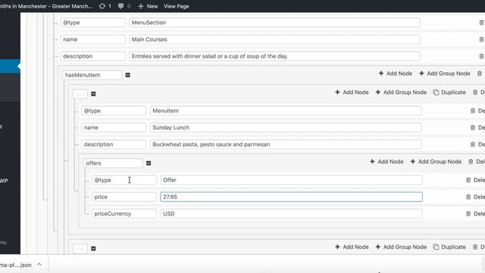485x273 pixels.
Task: Add Group Node to offers group
Action: 436,162
